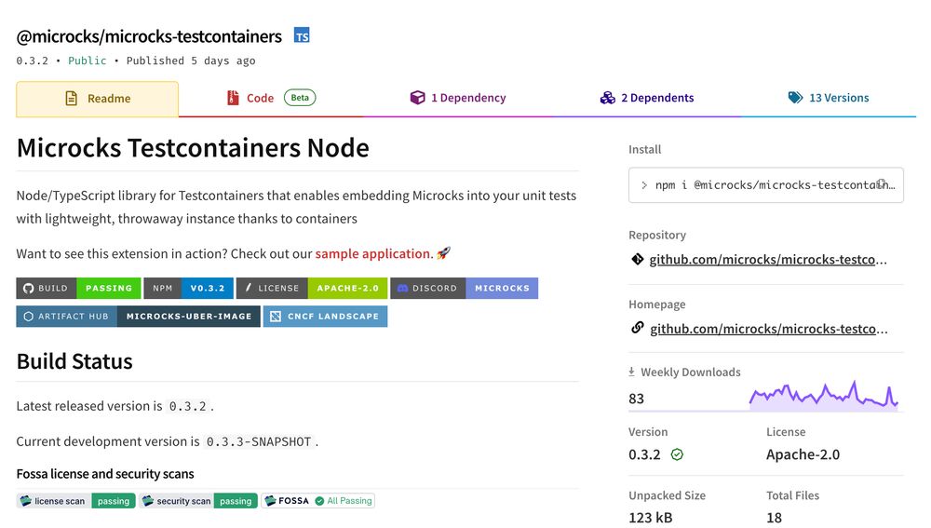Click the Weekly Downloads count 83
This screenshot has width=931, height=528.
pos(636,399)
